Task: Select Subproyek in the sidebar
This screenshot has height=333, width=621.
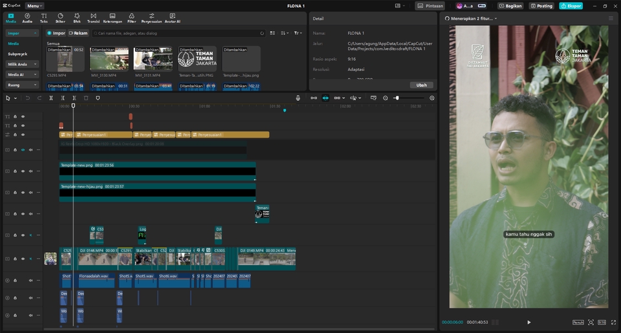Action: [17, 54]
